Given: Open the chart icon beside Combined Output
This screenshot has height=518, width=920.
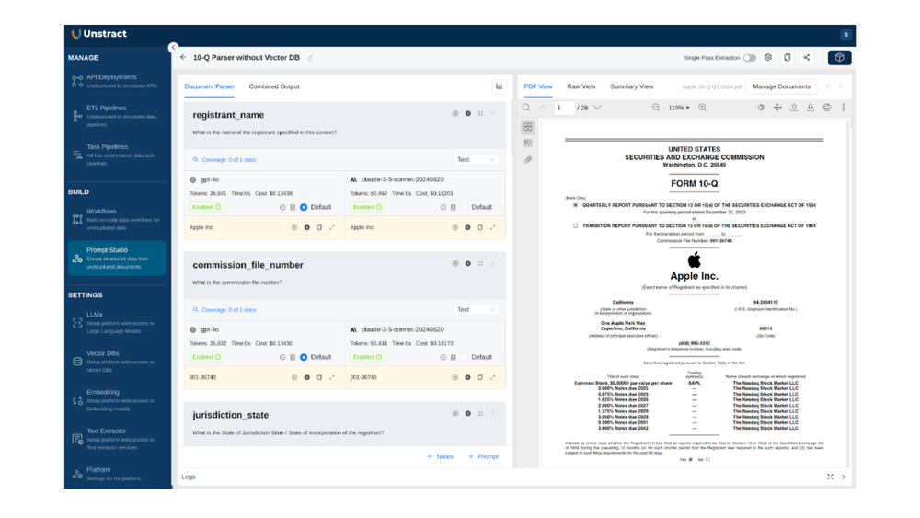Looking at the screenshot, I should click(x=500, y=86).
